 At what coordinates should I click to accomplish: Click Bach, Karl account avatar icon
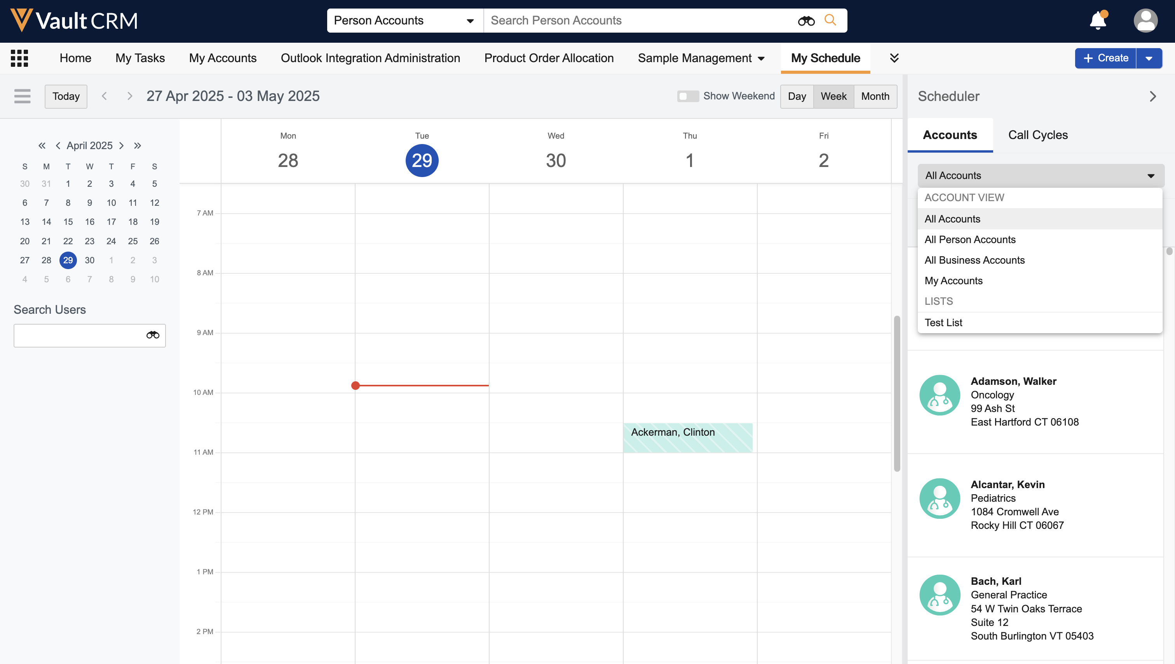pos(940,595)
